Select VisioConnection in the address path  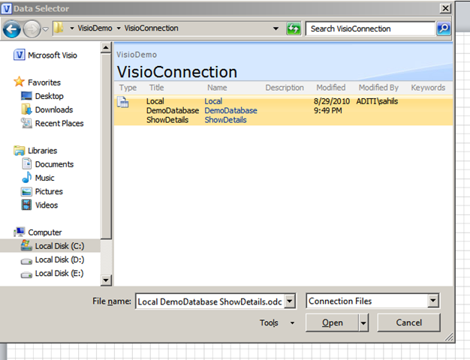point(151,28)
